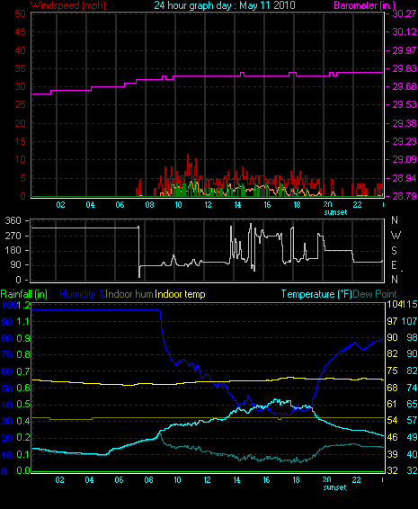Screen dimensions: 418x509
Task: Click wind direction axis value 180
Action: pyautogui.click(x=13, y=250)
